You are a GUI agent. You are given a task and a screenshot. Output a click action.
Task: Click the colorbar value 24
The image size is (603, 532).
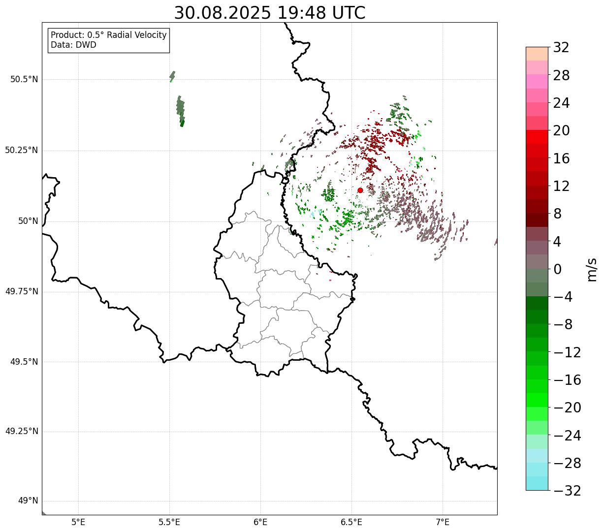(x=561, y=103)
